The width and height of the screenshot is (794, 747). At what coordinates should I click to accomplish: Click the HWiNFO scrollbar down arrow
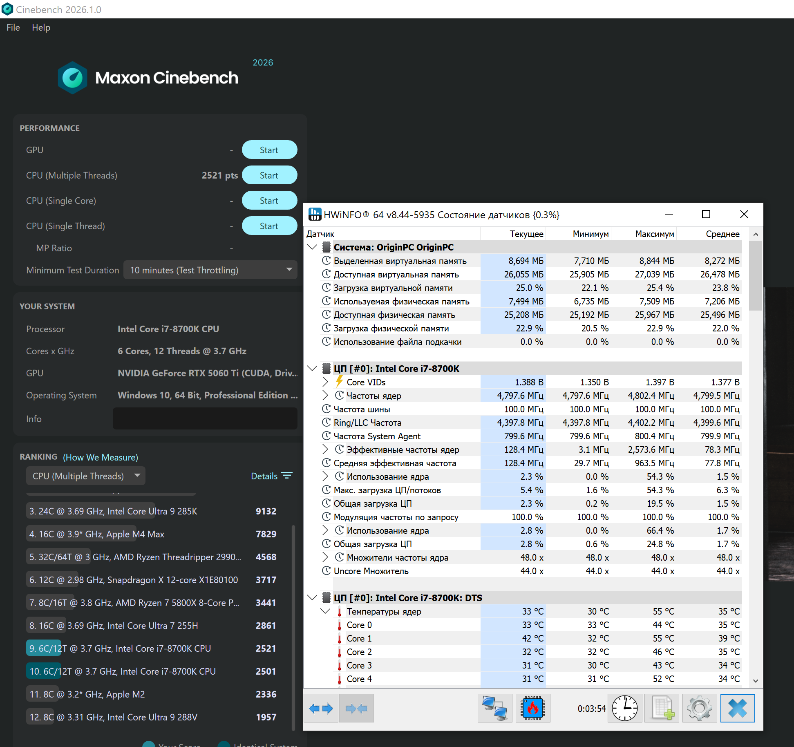pyautogui.click(x=755, y=681)
